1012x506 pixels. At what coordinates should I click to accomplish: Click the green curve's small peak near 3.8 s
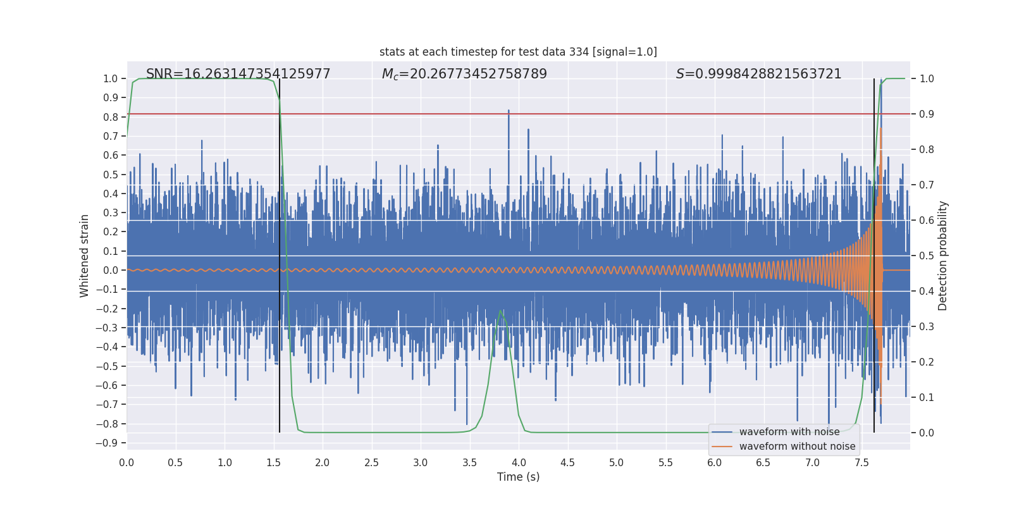(x=501, y=311)
